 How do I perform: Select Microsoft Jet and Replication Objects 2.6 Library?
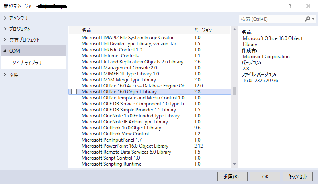pyautogui.click(x=150, y=62)
